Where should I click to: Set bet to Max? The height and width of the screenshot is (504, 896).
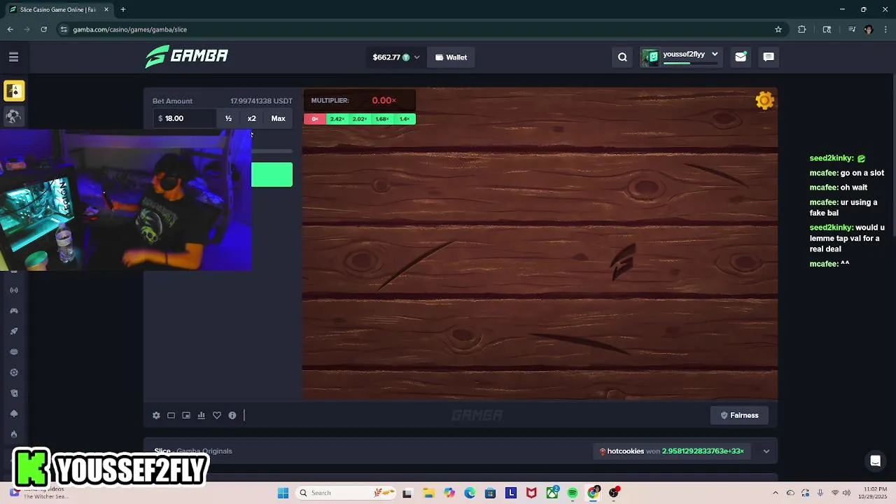pos(278,118)
